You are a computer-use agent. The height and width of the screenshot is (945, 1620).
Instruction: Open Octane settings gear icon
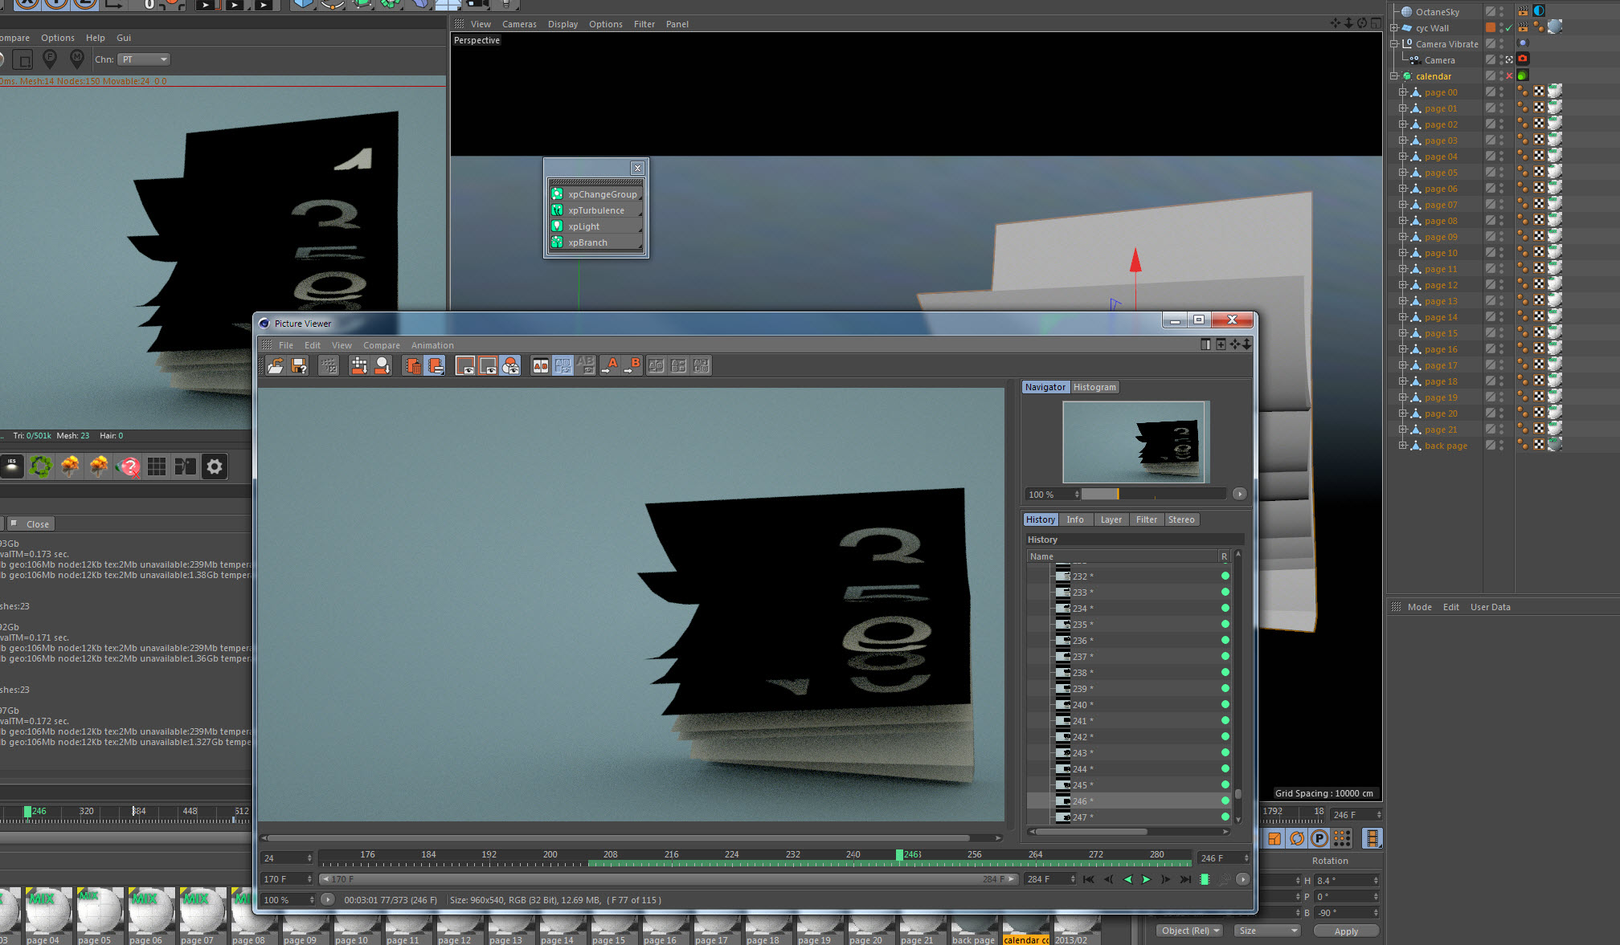214,466
